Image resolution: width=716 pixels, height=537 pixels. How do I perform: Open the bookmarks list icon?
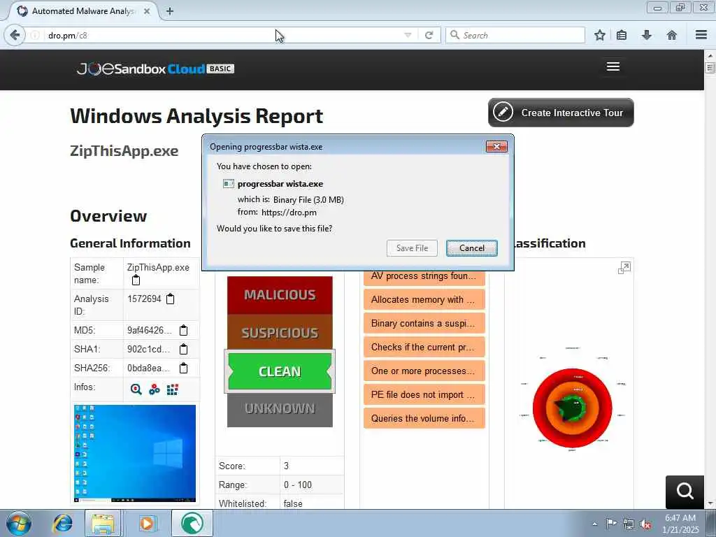click(622, 35)
